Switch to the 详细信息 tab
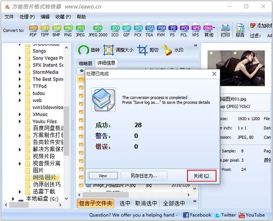The height and width of the screenshot is (221, 273). click(106, 63)
